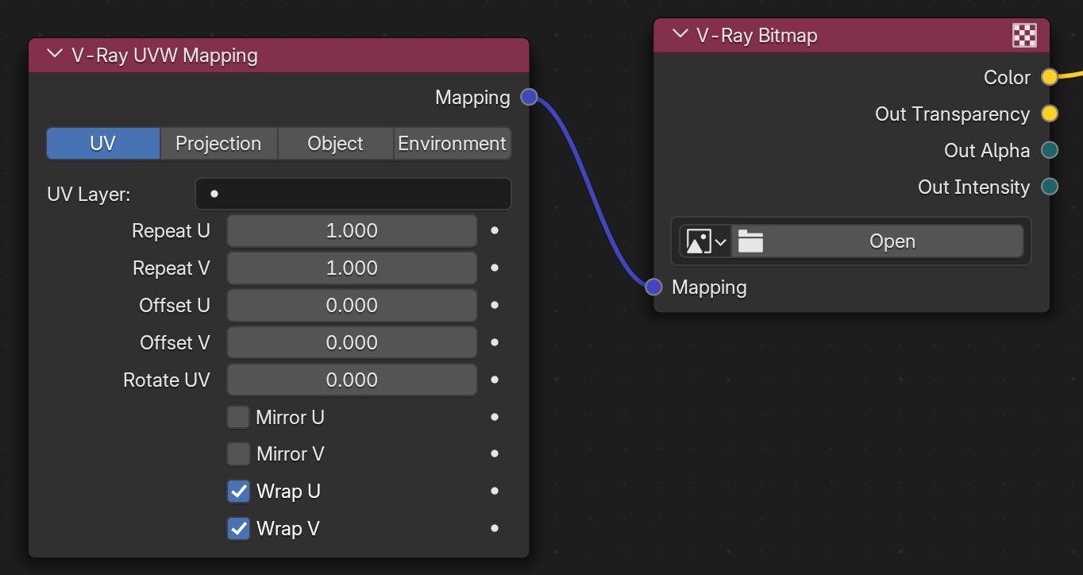The height and width of the screenshot is (575, 1083).
Task: Open the image browse dropdown in V-Ray Bitmap
Action: 706,241
